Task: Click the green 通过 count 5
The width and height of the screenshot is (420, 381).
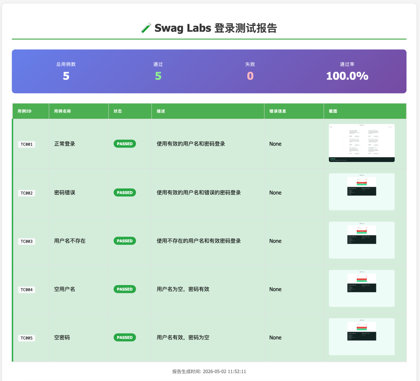Action: point(158,76)
